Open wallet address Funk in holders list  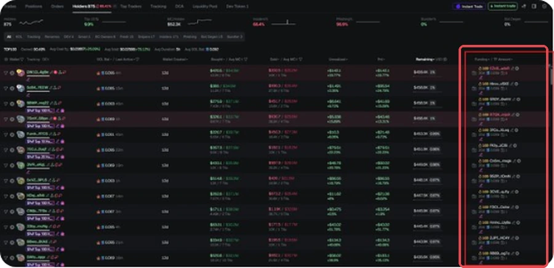[x=38, y=133]
